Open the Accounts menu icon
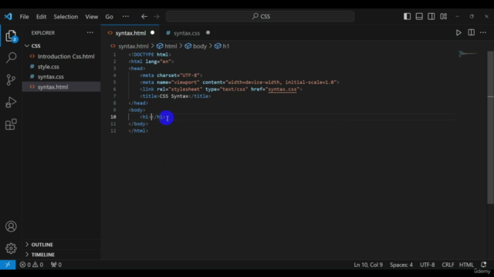 point(11,226)
